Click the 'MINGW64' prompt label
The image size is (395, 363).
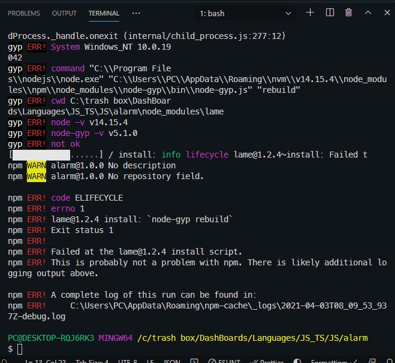coord(115,338)
